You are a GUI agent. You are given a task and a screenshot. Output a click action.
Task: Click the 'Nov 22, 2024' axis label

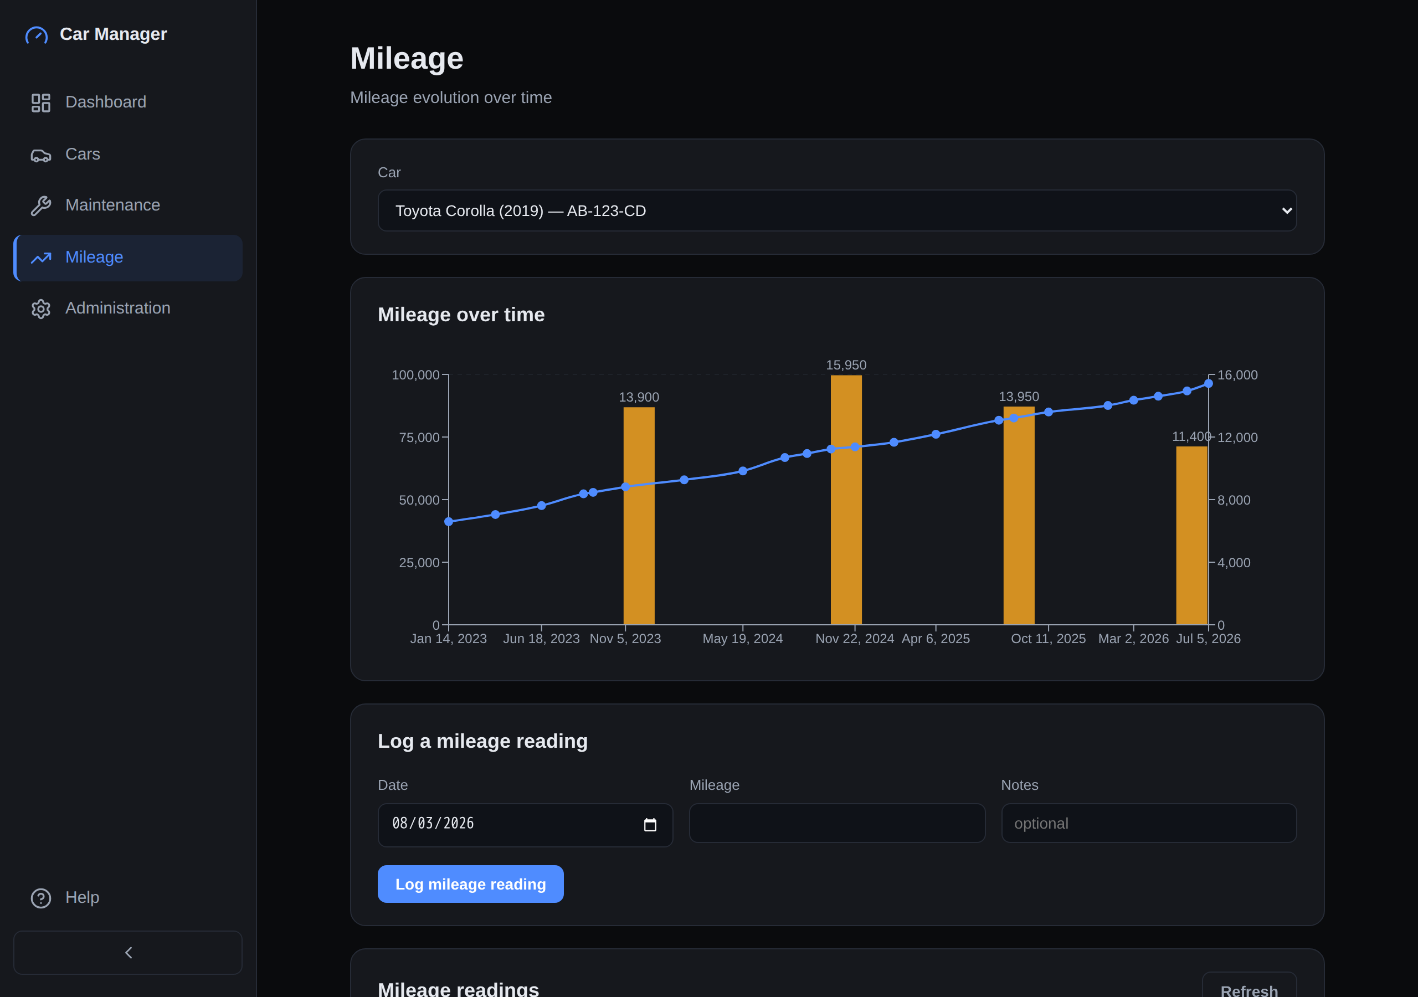click(855, 639)
